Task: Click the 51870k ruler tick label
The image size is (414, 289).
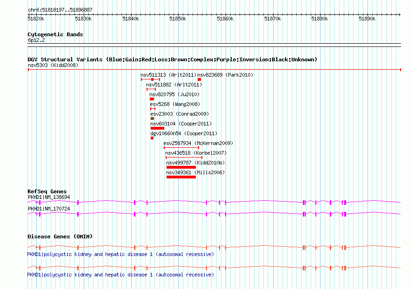Action: [273, 19]
